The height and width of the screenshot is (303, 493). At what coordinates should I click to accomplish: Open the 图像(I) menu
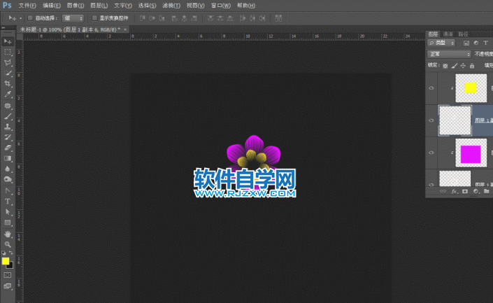coord(76,6)
